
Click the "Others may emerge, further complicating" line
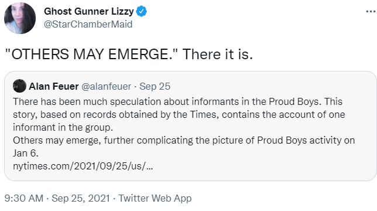(103, 140)
